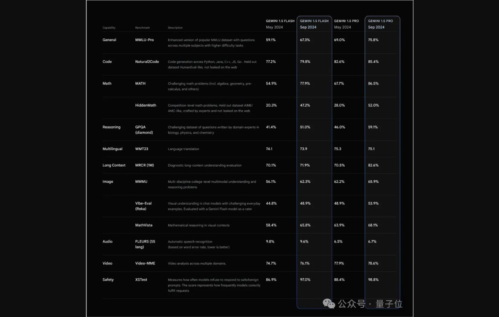Click the 77.2% Natural2Code score
499x317 pixels.
pos(271,62)
